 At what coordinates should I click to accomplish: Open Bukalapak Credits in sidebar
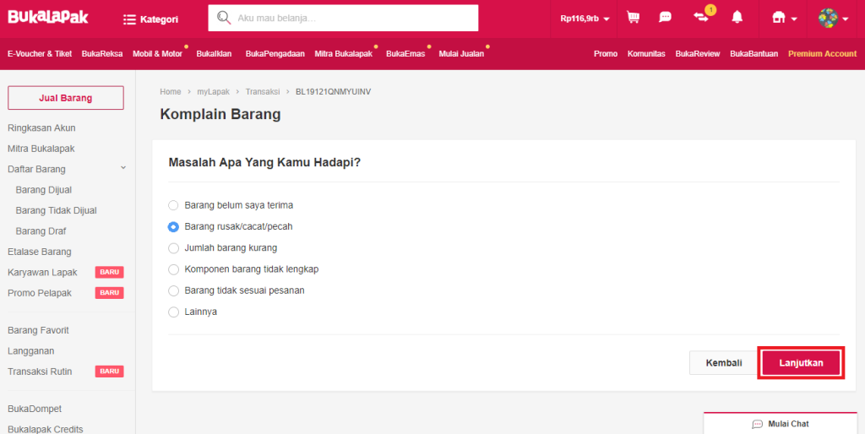click(x=46, y=429)
